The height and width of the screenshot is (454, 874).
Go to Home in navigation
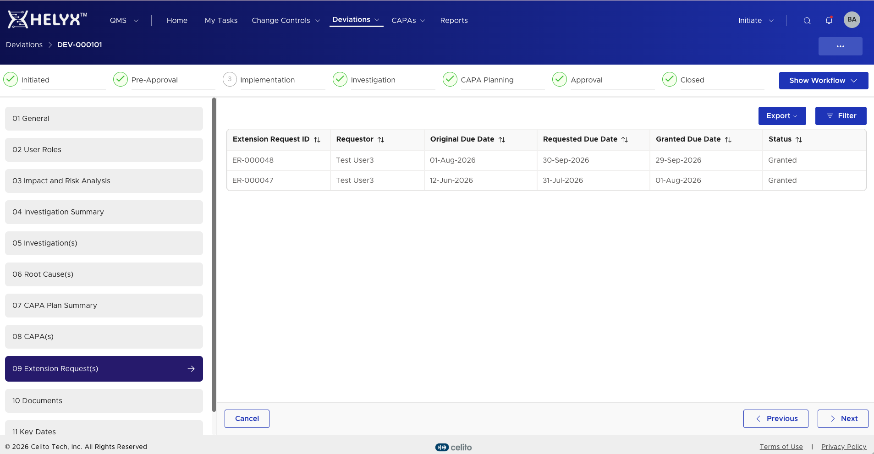[x=177, y=21]
